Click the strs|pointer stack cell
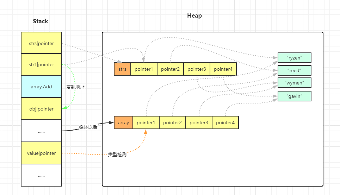Screen dimensions: 340x195 [41, 43]
